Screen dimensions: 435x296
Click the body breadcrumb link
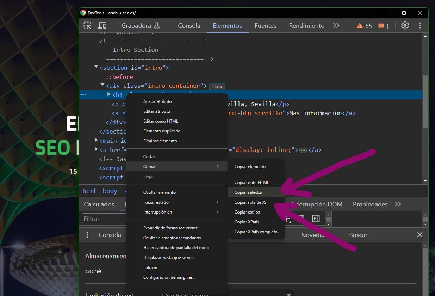coord(110,191)
